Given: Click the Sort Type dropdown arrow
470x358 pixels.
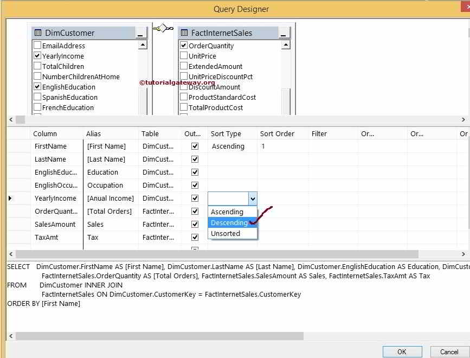Looking at the screenshot, I should pos(253,198).
